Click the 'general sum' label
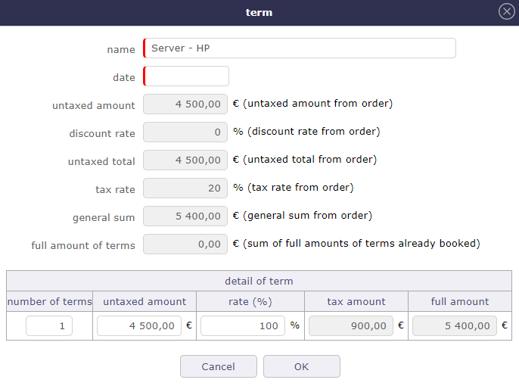519x386 pixels. tap(104, 218)
